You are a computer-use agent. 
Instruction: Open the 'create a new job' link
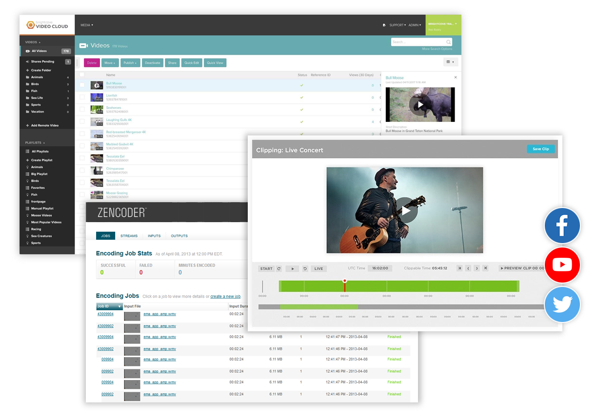pyautogui.click(x=225, y=297)
